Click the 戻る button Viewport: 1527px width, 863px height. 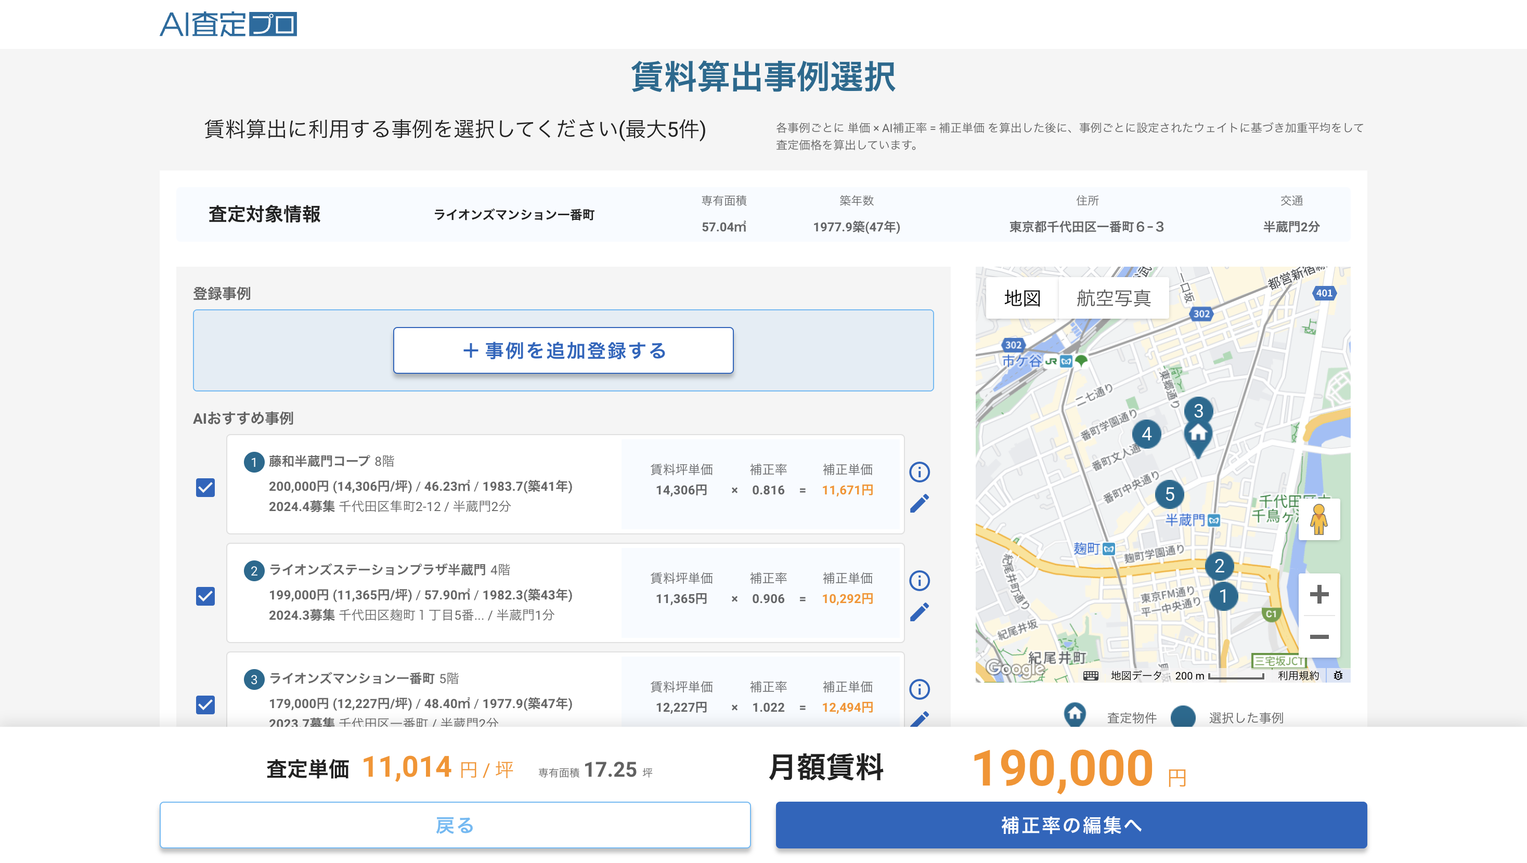pos(455,825)
